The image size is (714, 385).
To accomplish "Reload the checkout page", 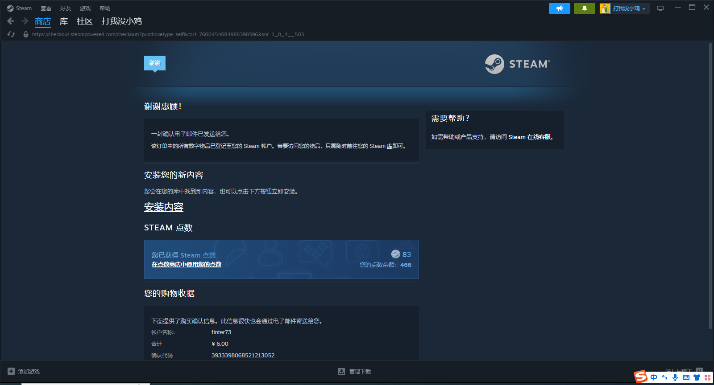I will (x=12, y=34).
